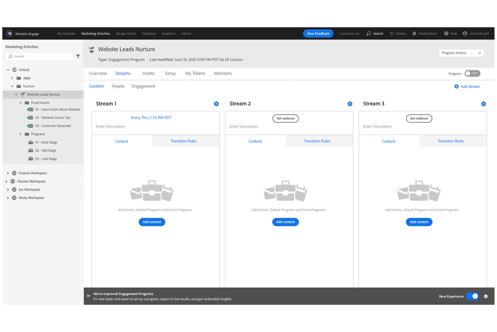Click Company, Inc. in the top bar
The image size is (497, 332).
(x=350, y=34)
